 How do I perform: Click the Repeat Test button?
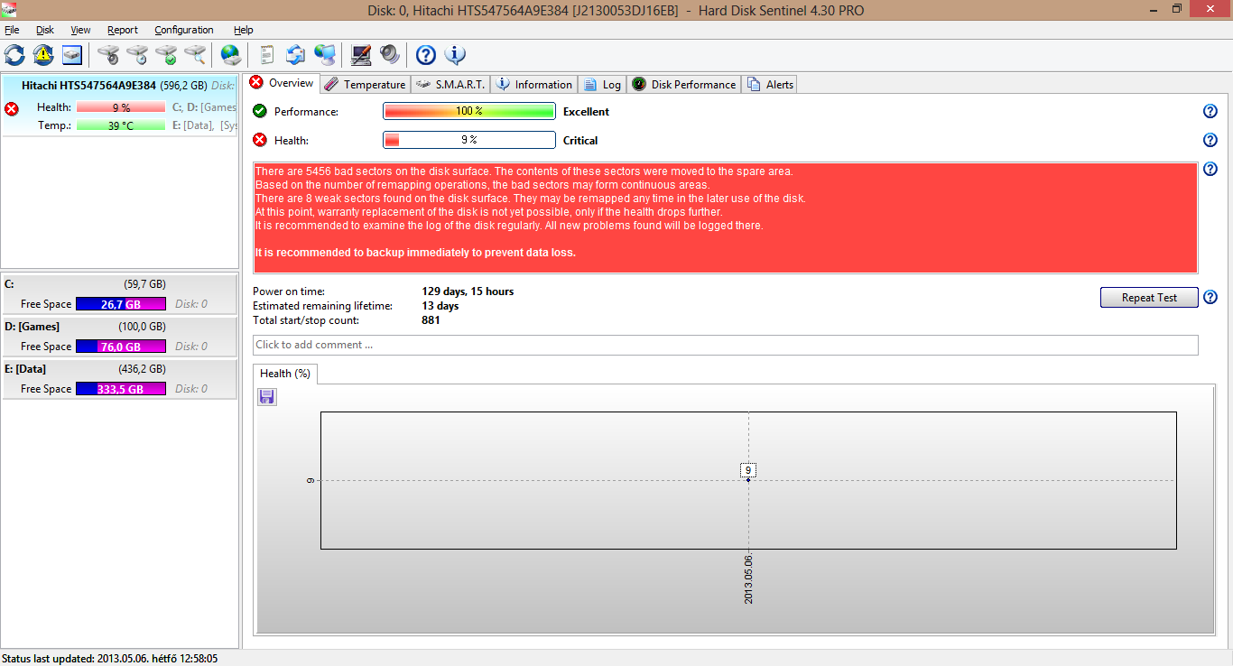(x=1149, y=298)
